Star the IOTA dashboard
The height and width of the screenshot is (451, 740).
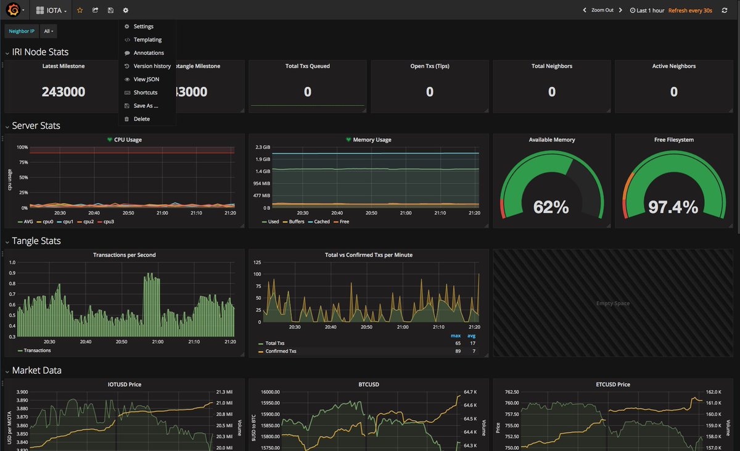tap(80, 10)
